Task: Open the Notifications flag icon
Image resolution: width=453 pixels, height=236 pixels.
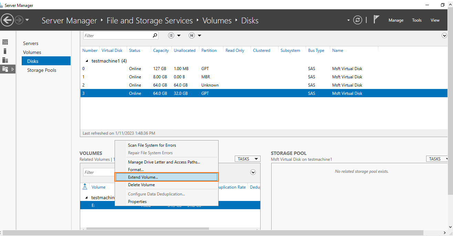Action: 376,20
